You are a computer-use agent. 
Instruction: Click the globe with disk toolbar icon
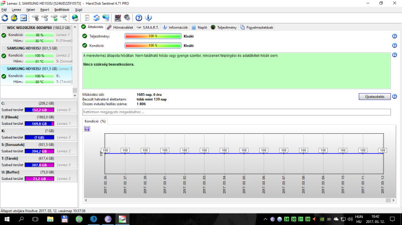(x=75, y=18)
